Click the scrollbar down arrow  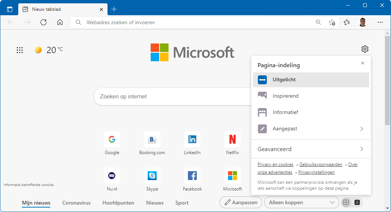(387, 208)
